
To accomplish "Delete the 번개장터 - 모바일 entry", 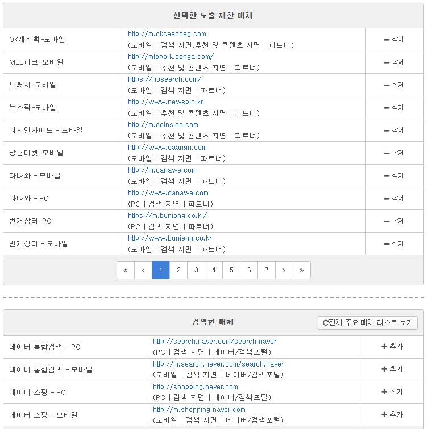I will (394, 244).
